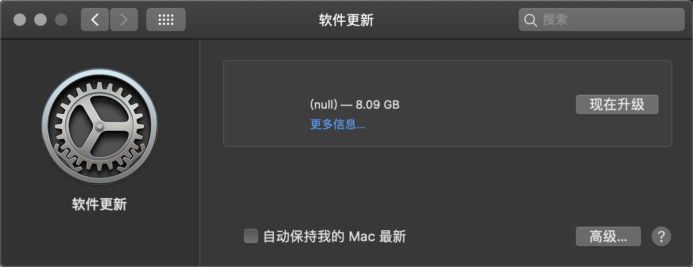
Task: Select the (null) — 8.09 GB update text
Action: pos(355,105)
